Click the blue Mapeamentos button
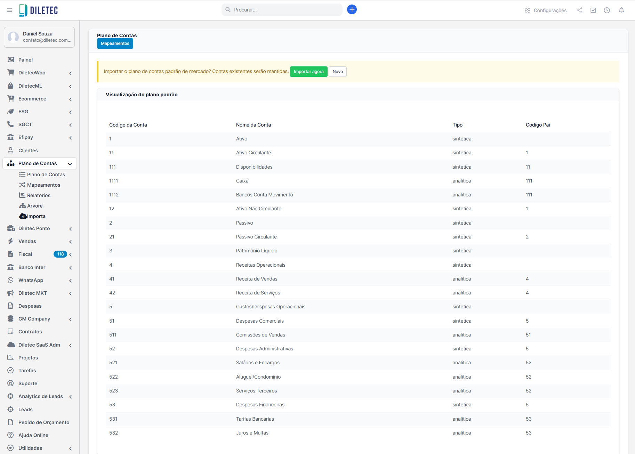635x454 pixels. (115, 43)
